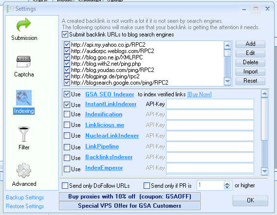Viewport: 277px width, 215px height.
Task: Uncheck the blog.youdao.com/ping/RPC2 entry
Action: [x=67, y=70]
